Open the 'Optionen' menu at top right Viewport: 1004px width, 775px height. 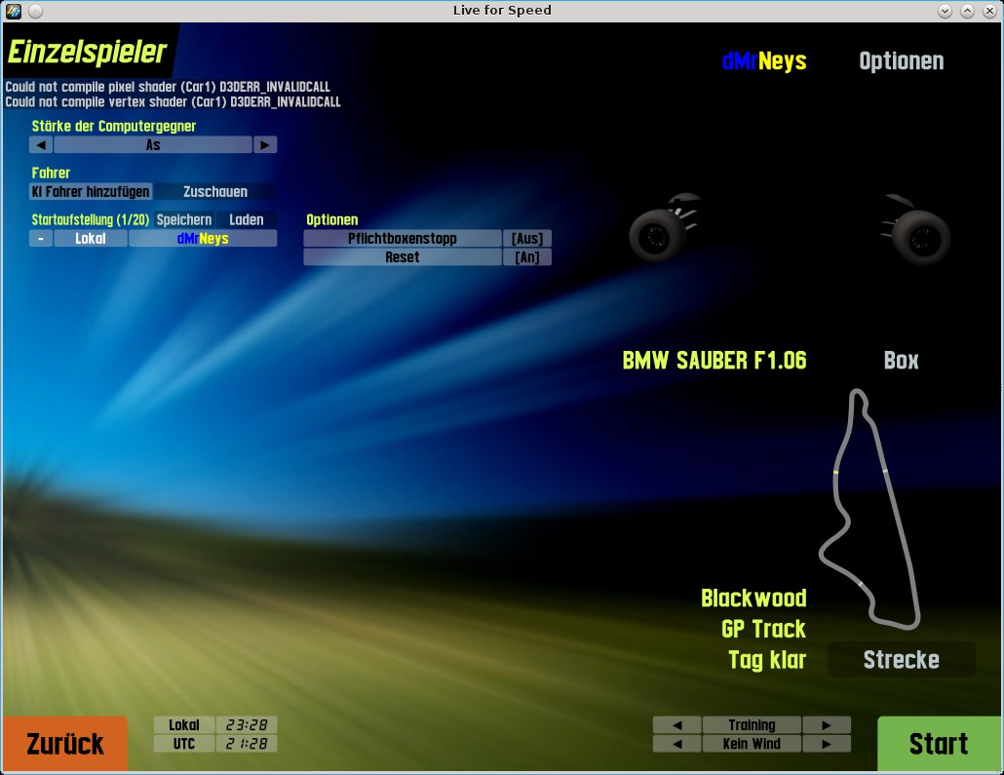pyautogui.click(x=901, y=60)
